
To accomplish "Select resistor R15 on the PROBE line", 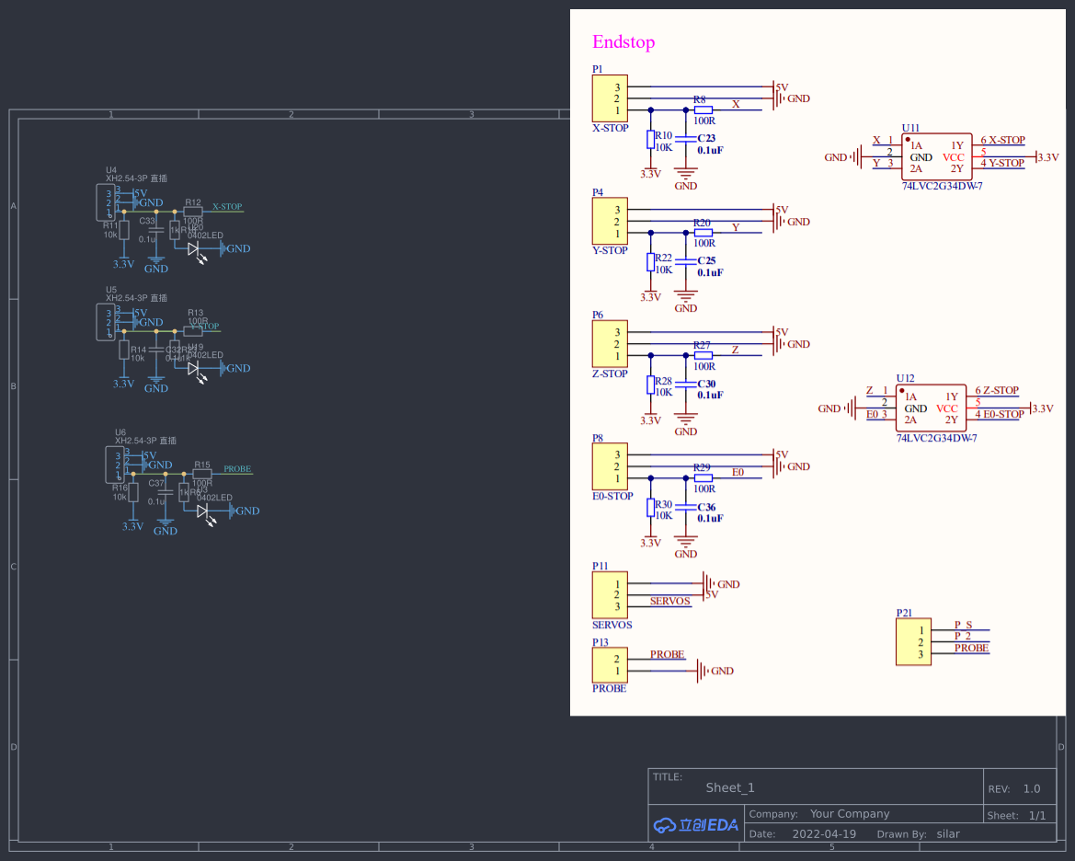I will pos(201,474).
